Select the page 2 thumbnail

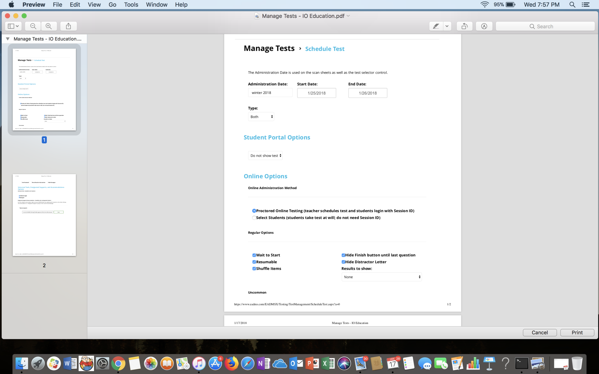tap(44, 215)
